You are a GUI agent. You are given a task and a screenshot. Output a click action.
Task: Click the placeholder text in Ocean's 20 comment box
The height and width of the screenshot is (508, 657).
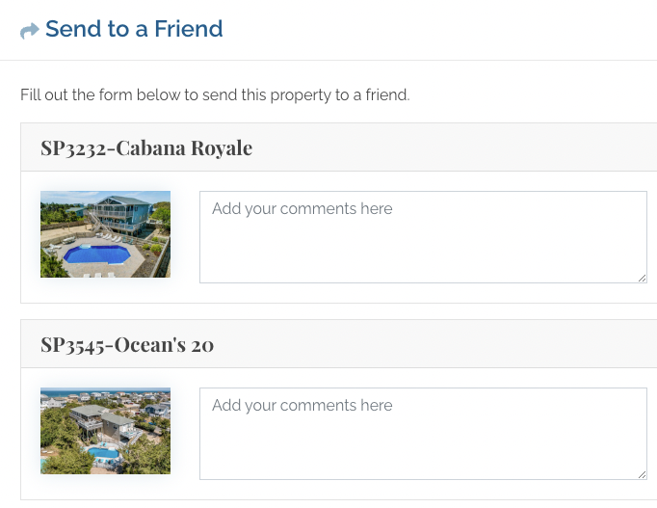pyautogui.click(x=302, y=405)
